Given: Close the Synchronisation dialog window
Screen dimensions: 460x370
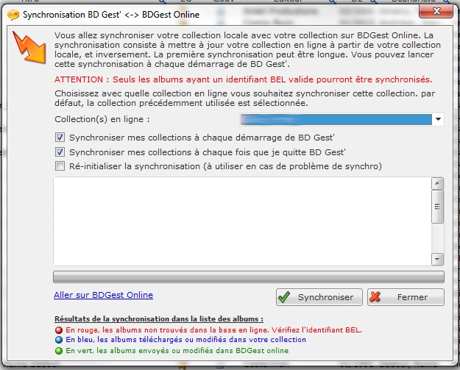Looking at the screenshot, I should 436,11.
